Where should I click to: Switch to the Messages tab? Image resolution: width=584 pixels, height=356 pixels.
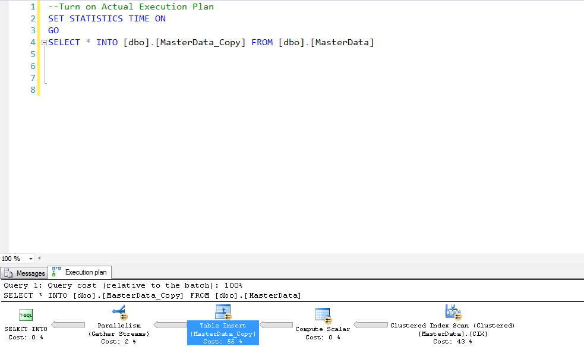click(24, 273)
